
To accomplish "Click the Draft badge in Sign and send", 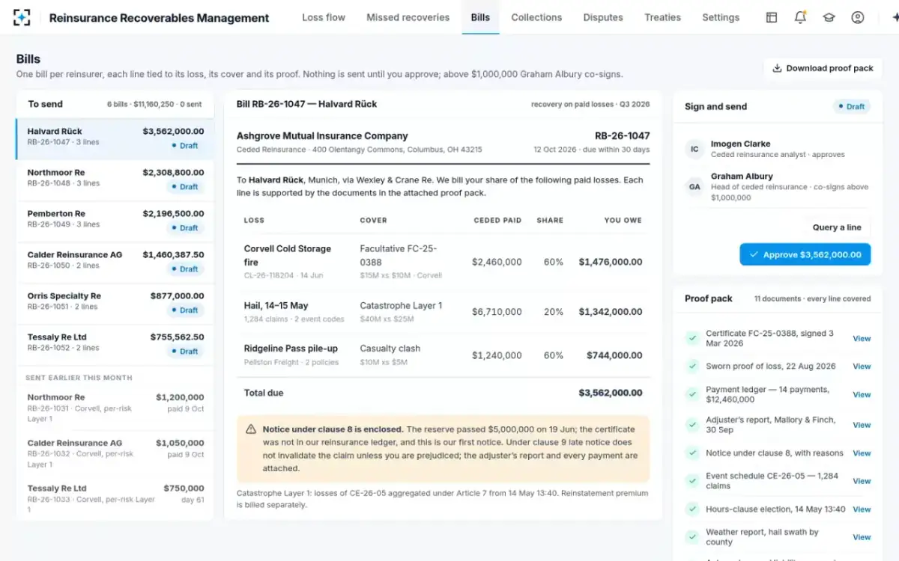I will tap(852, 106).
